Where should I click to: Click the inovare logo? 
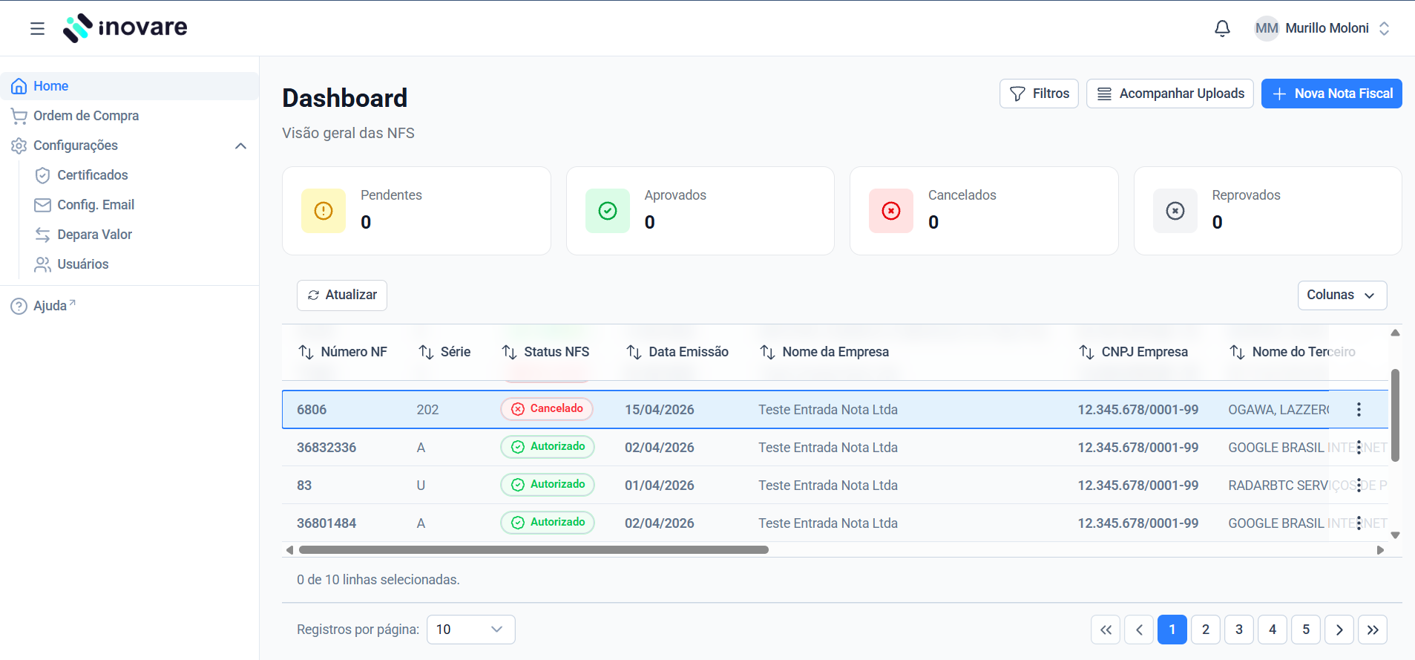click(125, 28)
